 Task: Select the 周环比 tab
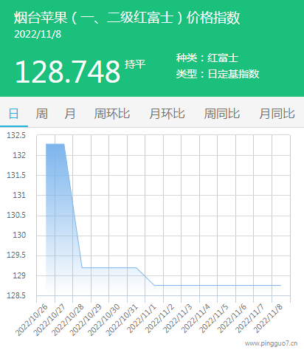coord(112,114)
